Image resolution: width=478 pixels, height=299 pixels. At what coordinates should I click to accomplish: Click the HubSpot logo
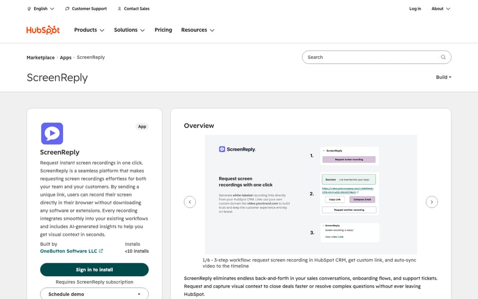click(43, 30)
